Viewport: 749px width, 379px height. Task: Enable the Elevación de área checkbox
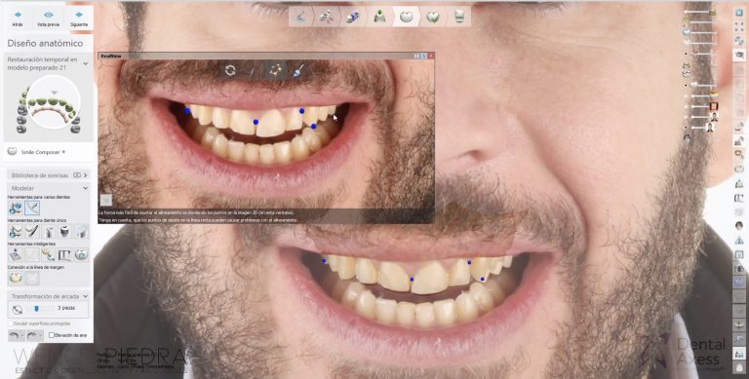pyautogui.click(x=52, y=335)
